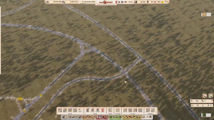Open help bubble above Depots group

pos(111,107)
